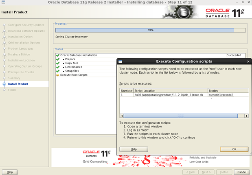Click the Number column header
252x175 pixels.
(127, 91)
